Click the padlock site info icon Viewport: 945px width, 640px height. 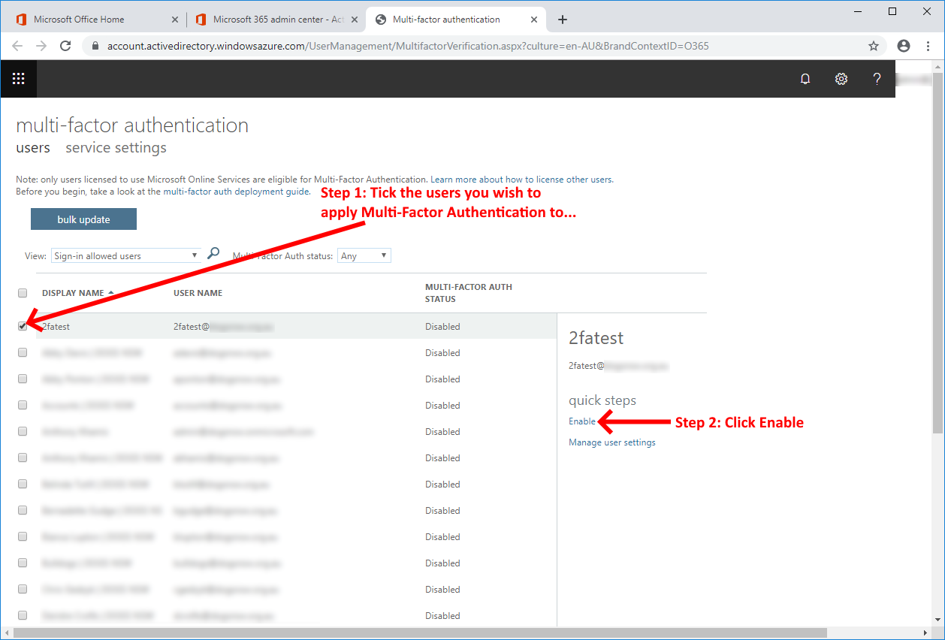[x=95, y=46]
